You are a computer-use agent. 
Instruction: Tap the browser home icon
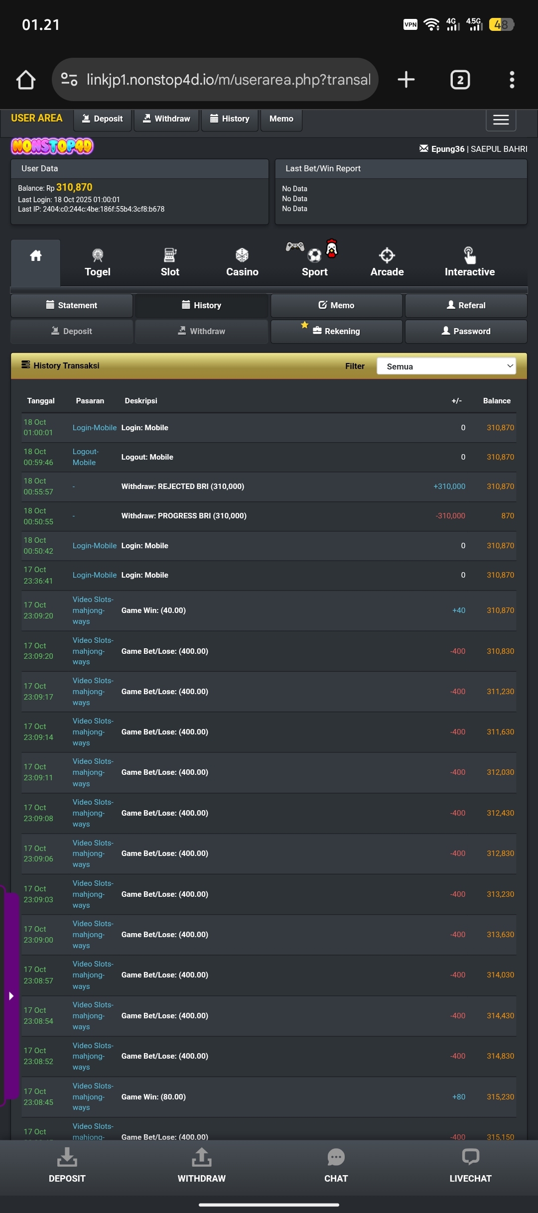[x=26, y=80]
